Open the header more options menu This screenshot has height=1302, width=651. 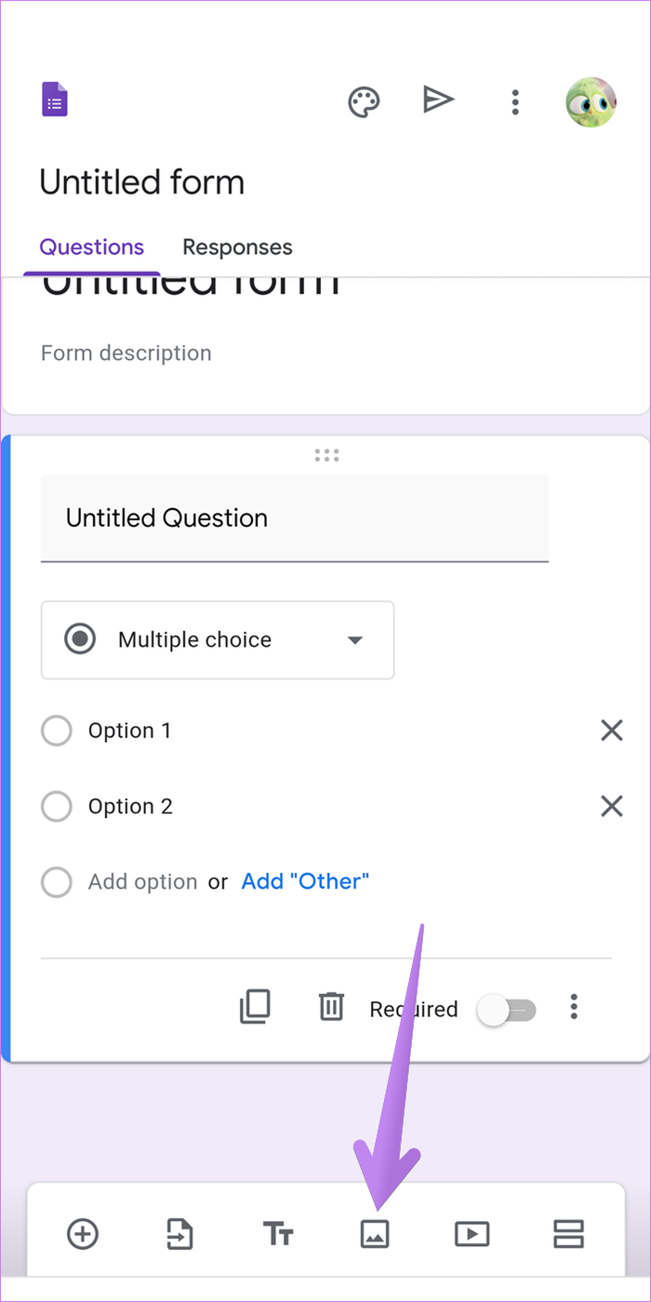coord(515,101)
